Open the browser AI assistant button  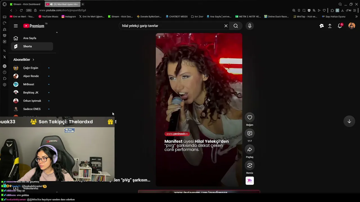tap(349, 10)
